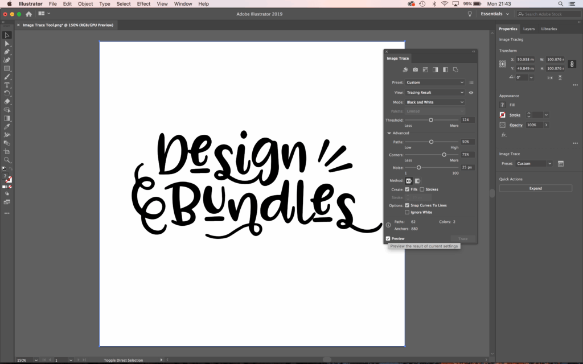Image resolution: width=583 pixels, height=364 pixels.
Task: Click the Corners slider handle
Action: (x=444, y=155)
